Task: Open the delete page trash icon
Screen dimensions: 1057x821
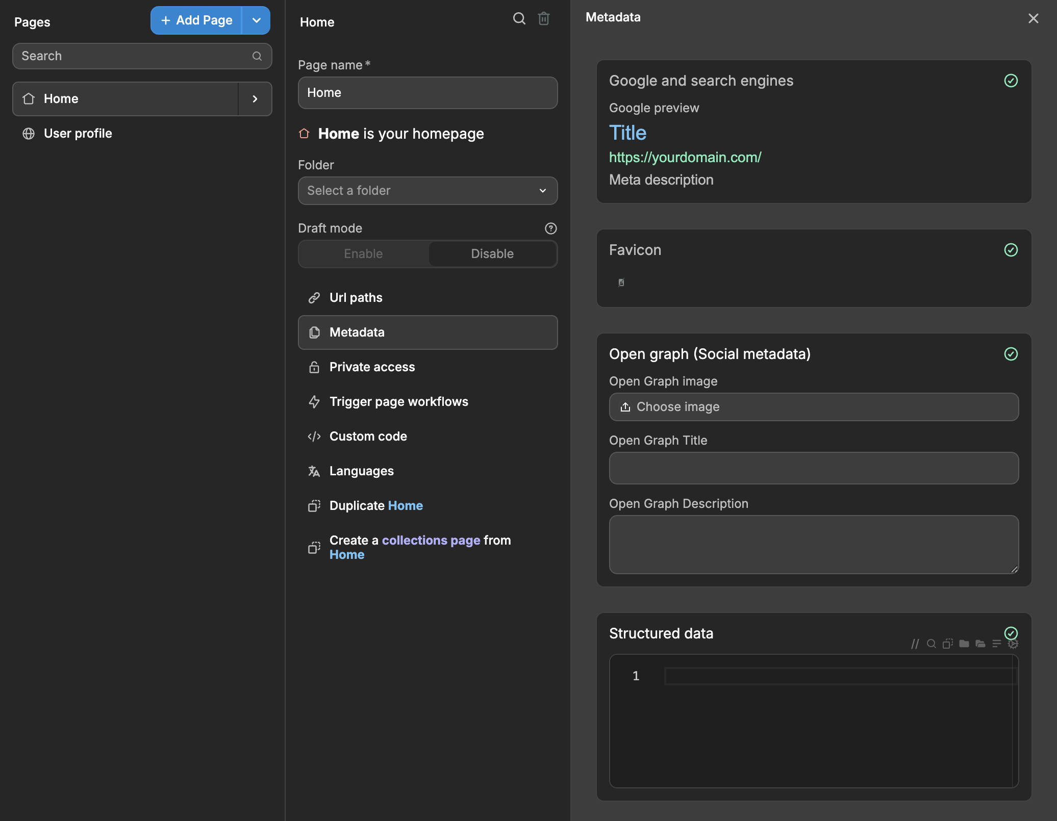Action: 543,18
